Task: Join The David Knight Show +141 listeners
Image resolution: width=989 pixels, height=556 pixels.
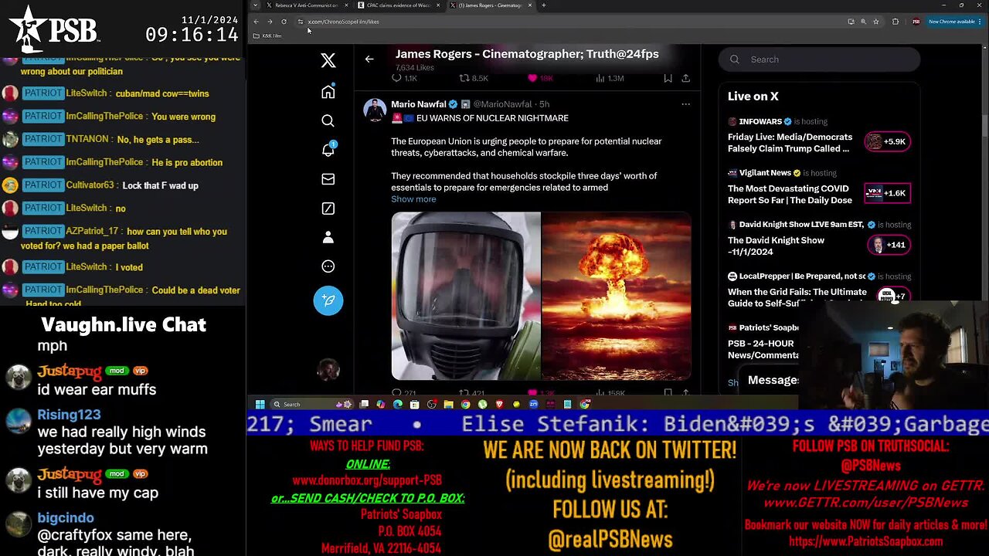Action: tap(887, 245)
